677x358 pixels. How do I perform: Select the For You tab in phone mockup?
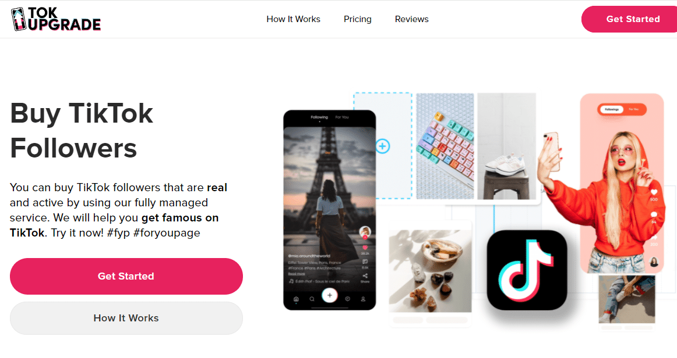342,117
